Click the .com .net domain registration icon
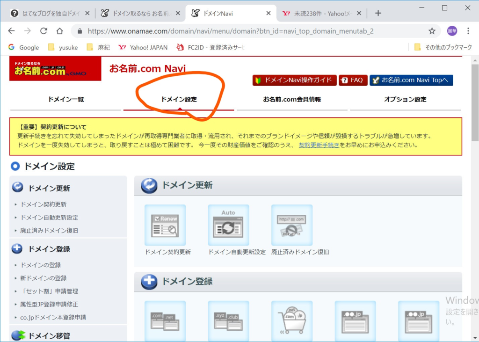479x342 pixels. (x=165, y=321)
